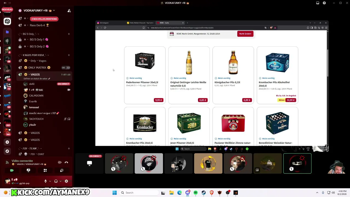This screenshot has height=197, width=350.
Task: Collapse the BG'S Only category
Action: [x=28, y=34]
